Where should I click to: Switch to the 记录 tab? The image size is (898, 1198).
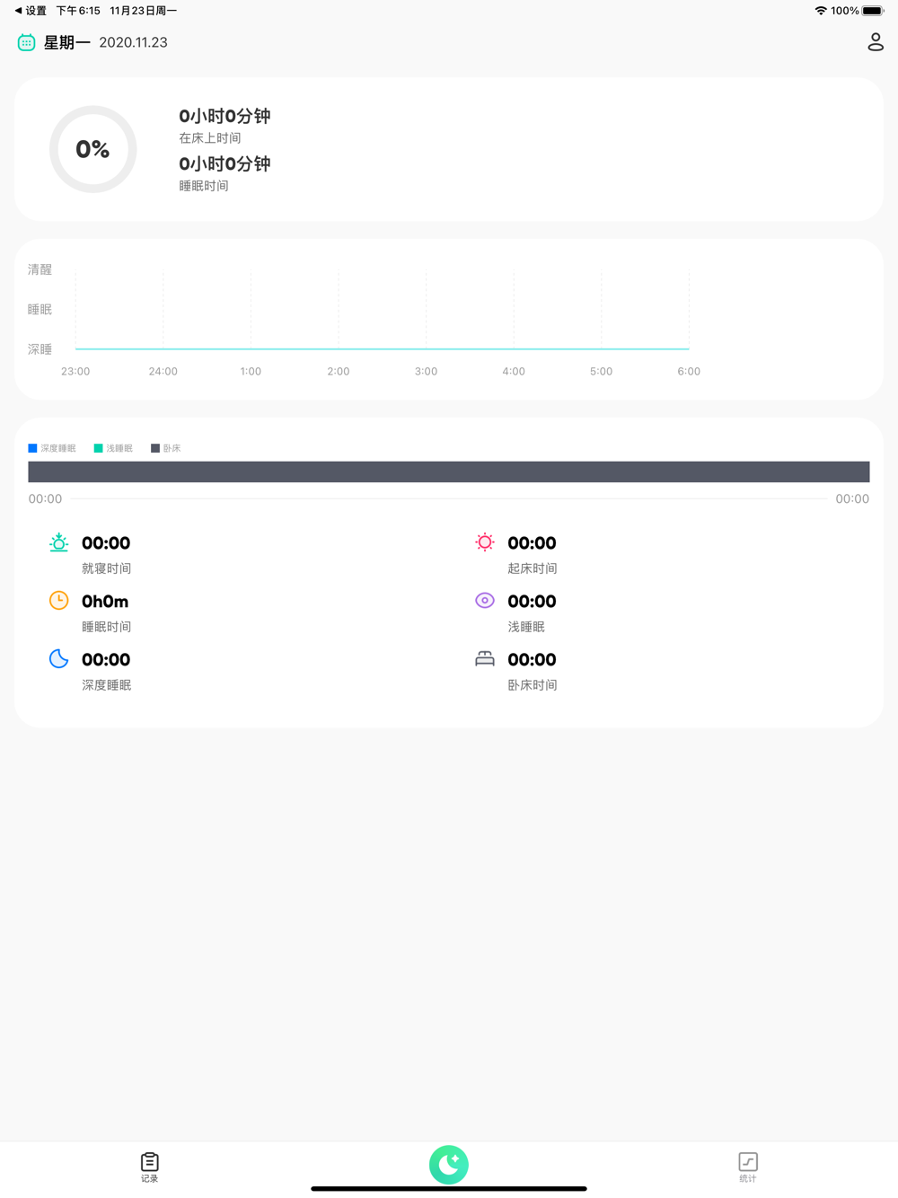point(149,1167)
